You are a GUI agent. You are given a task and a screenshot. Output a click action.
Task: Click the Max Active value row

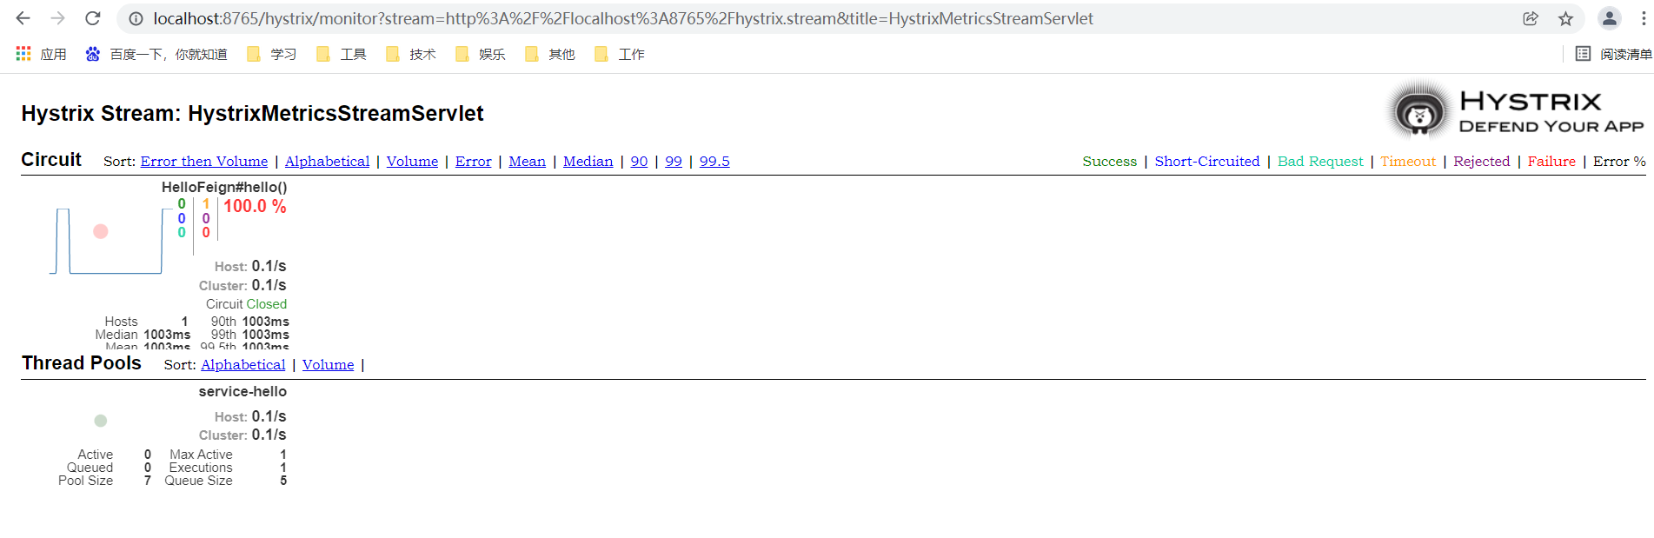tap(228, 455)
